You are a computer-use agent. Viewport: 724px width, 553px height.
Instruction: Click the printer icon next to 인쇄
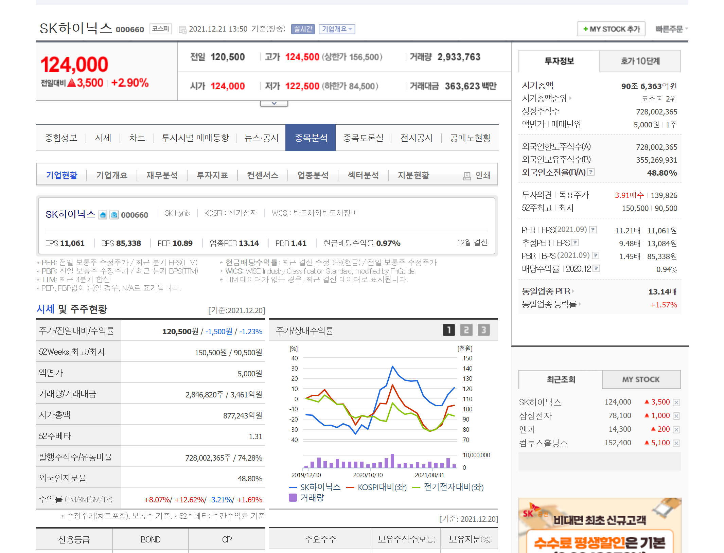pyautogui.click(x=467, y=176)
